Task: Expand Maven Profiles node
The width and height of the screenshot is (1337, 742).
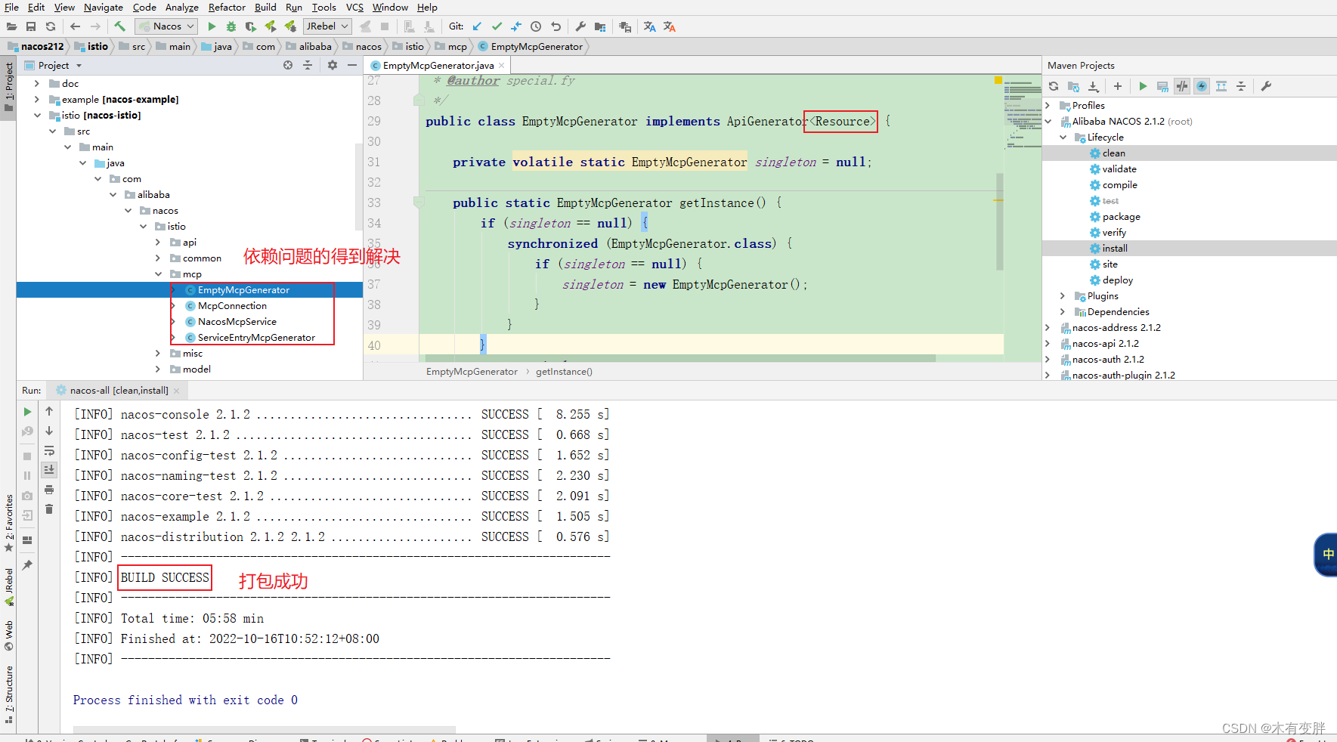Action: 1048,106
